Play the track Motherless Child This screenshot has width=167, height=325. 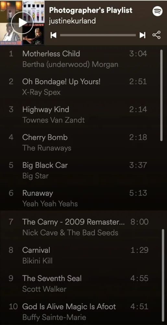78,59
